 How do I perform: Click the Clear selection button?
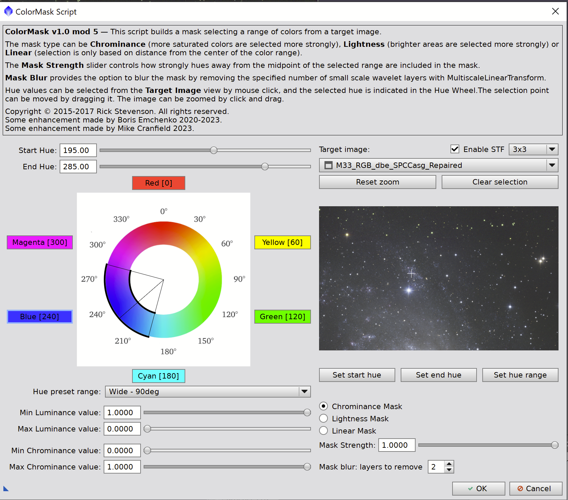coord(500,182)
